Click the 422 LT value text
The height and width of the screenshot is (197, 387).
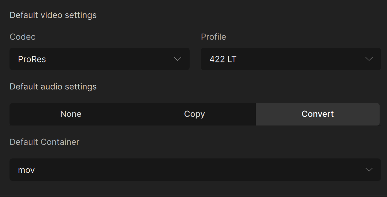(223, 59)
